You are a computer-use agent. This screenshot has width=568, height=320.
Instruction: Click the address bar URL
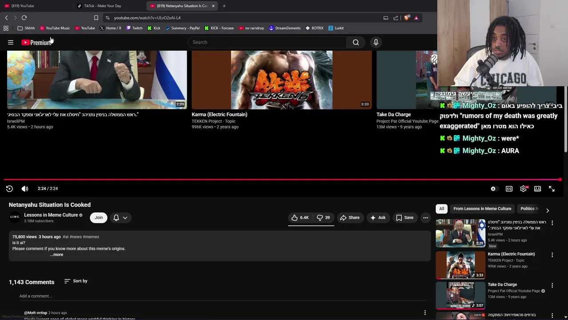[147, 18]
